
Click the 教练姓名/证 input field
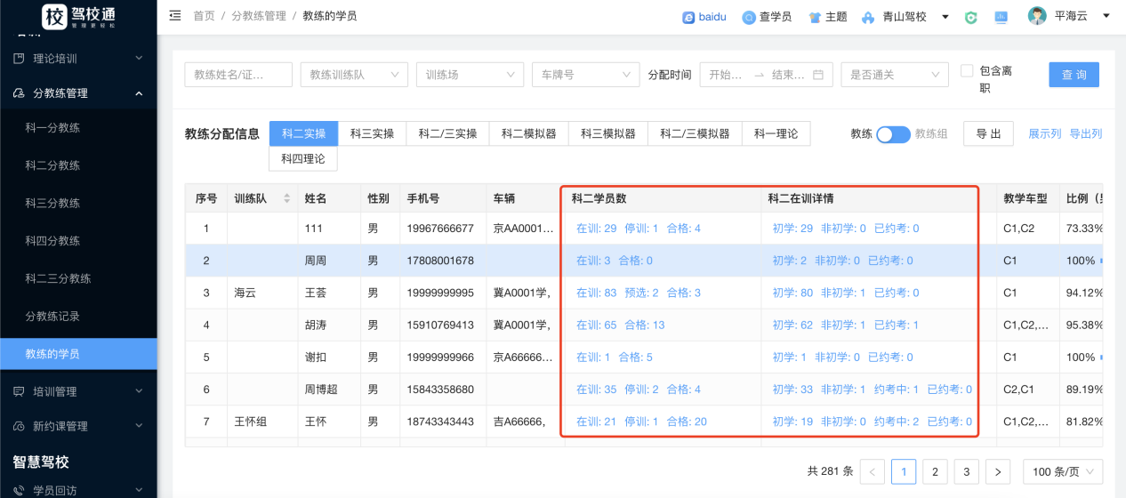click(237, 75)
